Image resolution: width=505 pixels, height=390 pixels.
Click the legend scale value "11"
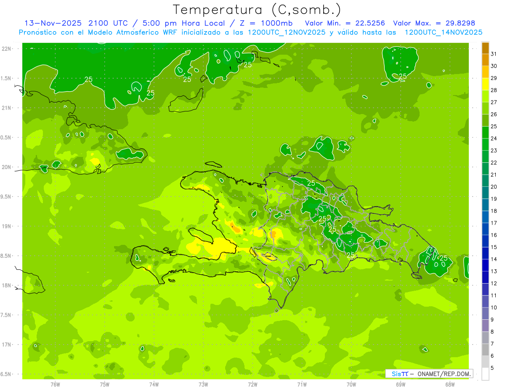point(494,296)
